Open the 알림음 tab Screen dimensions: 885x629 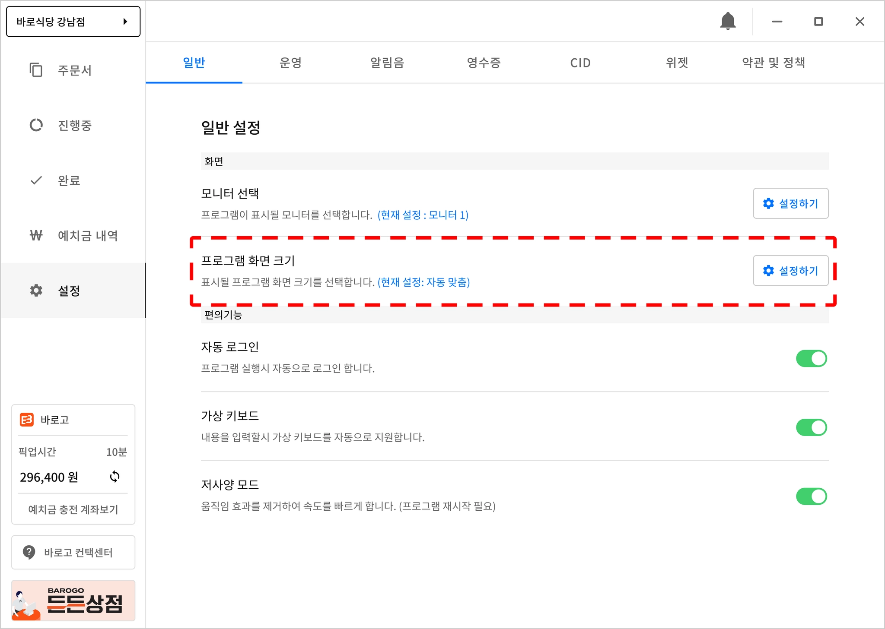click(x=387, y=63)
